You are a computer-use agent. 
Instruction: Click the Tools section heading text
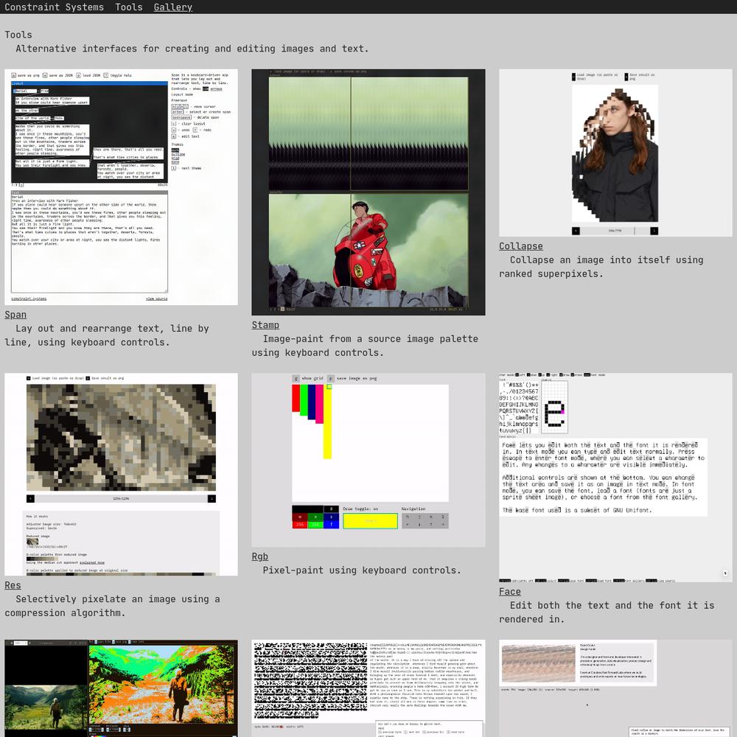18,35
